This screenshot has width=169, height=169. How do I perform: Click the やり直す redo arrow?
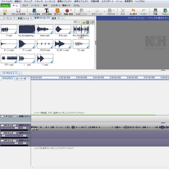tap(144, 11)
